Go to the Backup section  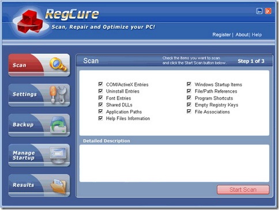[39, 125]
